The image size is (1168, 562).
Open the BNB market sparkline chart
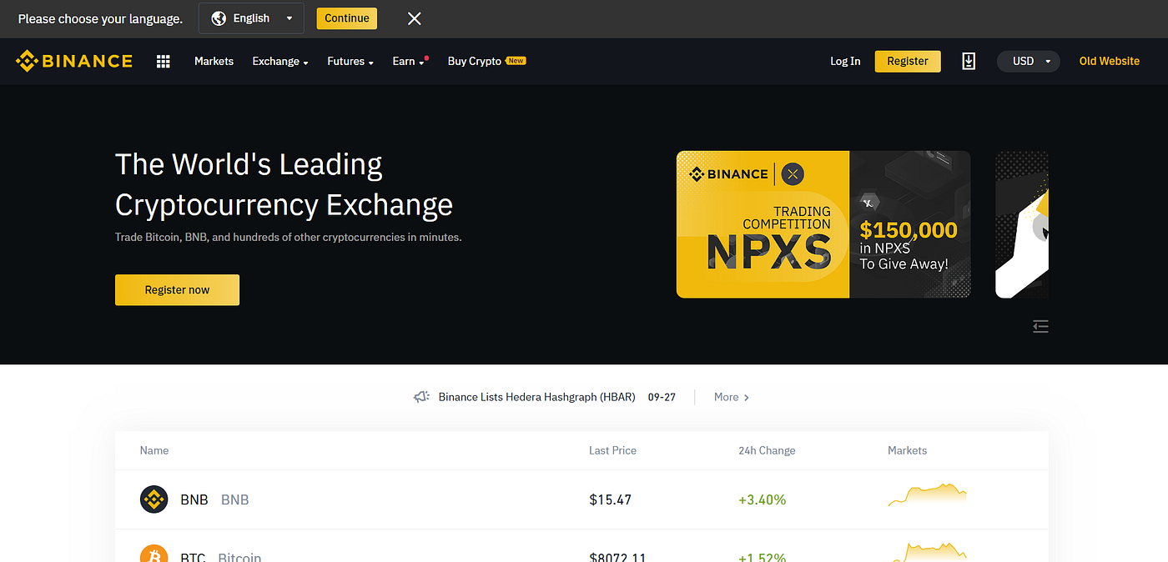pos(927,494)
